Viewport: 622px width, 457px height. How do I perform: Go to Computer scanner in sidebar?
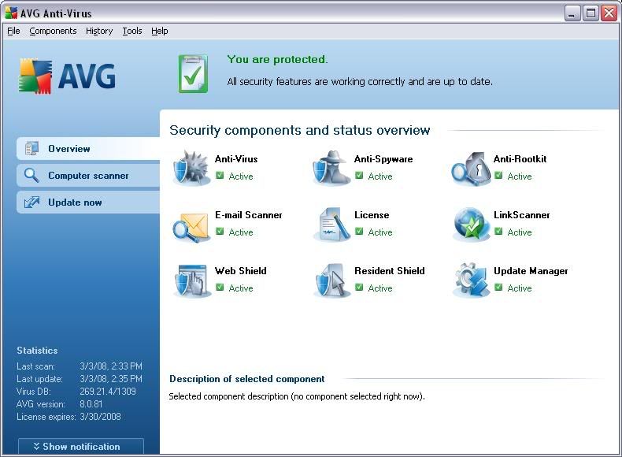click(x=87, y=176)
